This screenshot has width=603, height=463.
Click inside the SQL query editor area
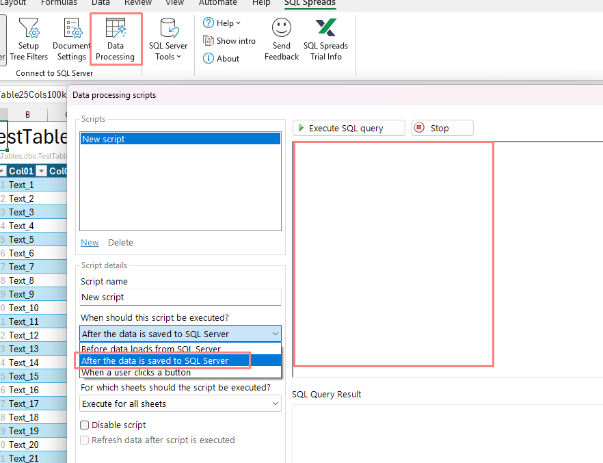pyautogui.click(x=448, y=259)
